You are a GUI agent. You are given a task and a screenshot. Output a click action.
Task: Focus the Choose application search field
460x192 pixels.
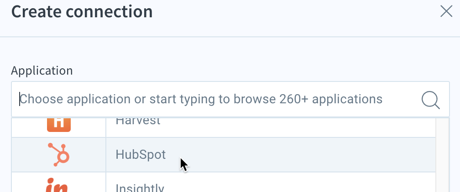[x=230, y=99]
